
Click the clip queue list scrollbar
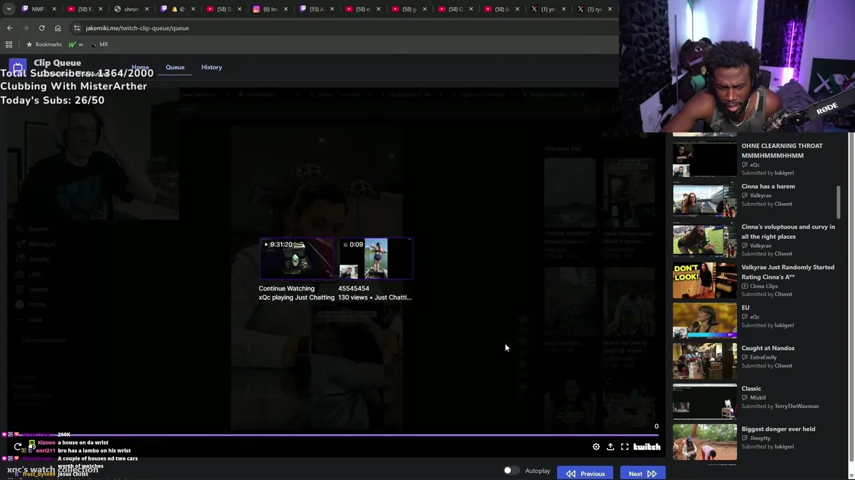tap(838, 202)
